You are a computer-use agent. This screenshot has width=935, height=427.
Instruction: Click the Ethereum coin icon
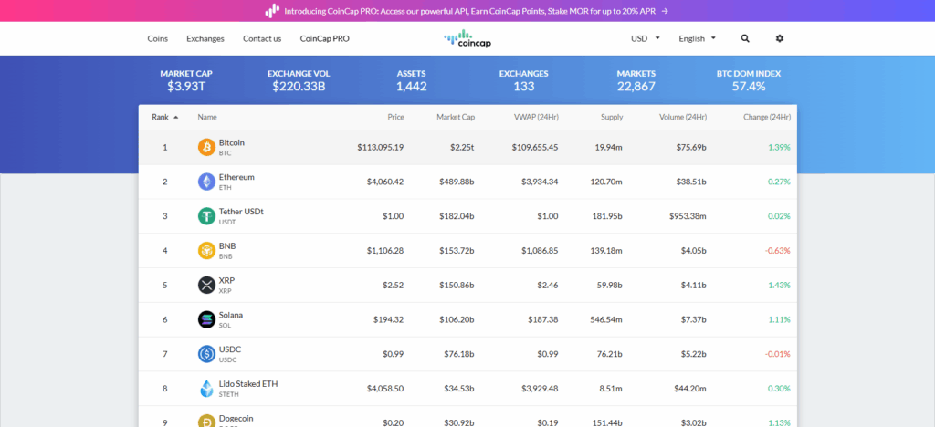[206, 182]
